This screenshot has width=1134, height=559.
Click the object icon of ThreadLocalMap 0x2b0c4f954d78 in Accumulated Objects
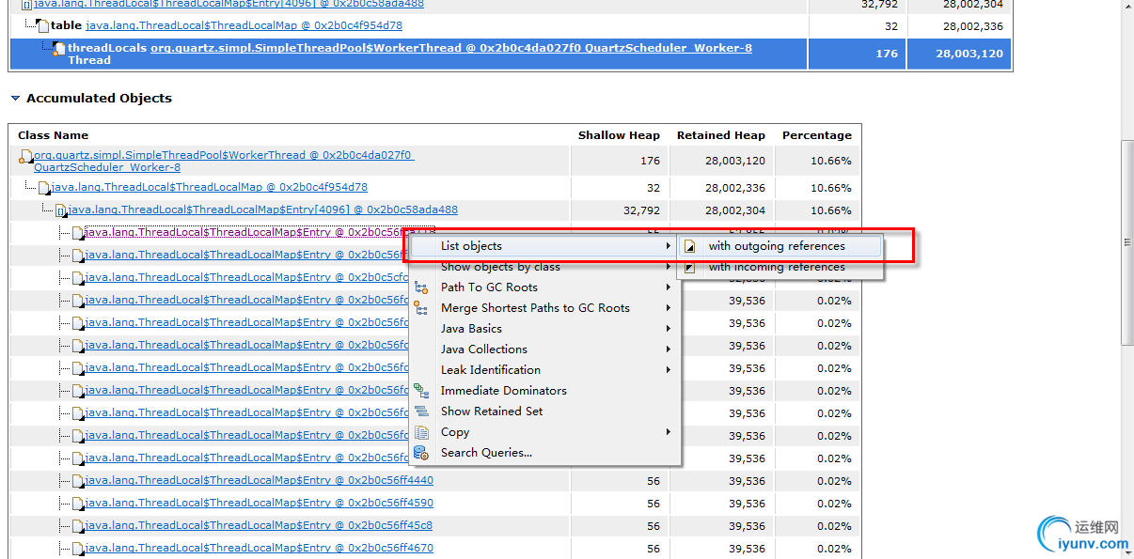pyautogui.click(x=43, y=188)
